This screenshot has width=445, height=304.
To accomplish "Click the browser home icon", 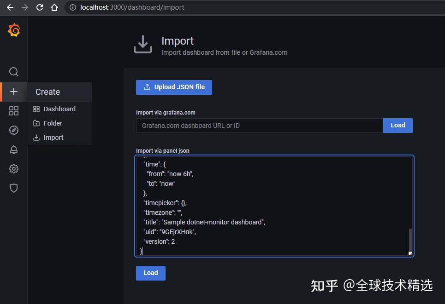I will (55, 7).
